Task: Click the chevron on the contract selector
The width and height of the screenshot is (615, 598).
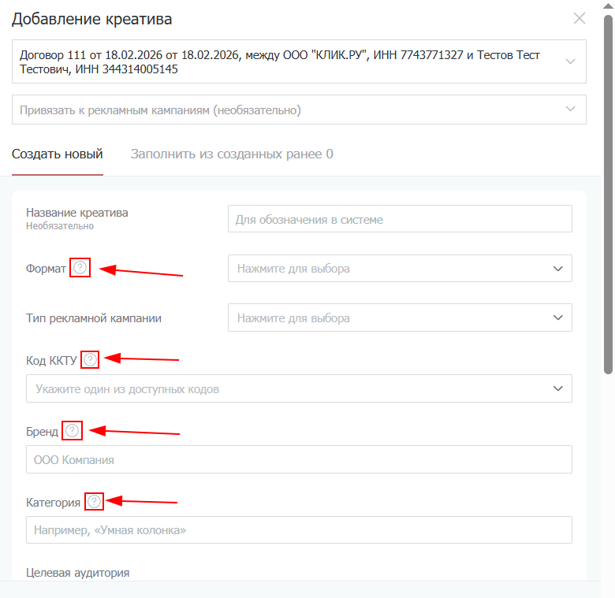Action: pos(570,61)
